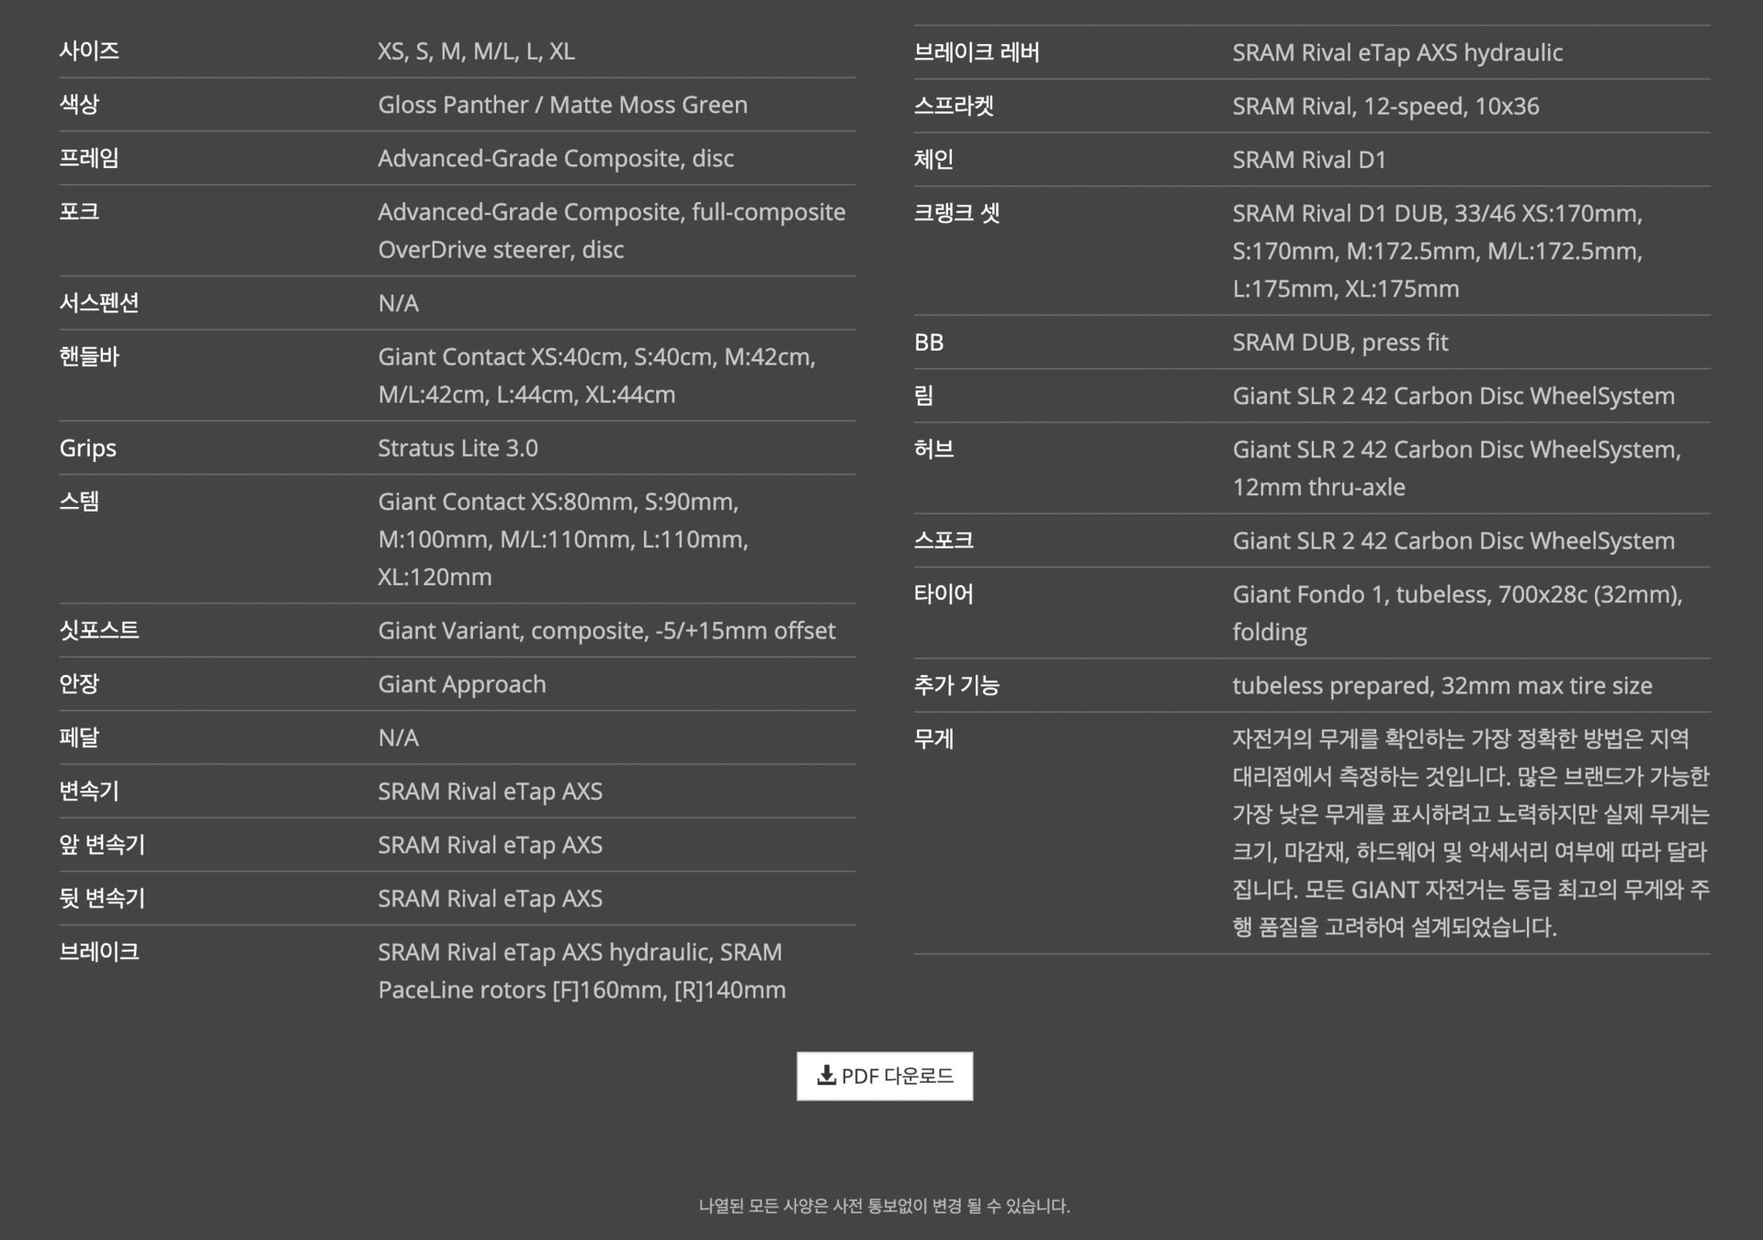
Task: Click the Giant Contact handlebar widths value
Action: tap(596, 376)
